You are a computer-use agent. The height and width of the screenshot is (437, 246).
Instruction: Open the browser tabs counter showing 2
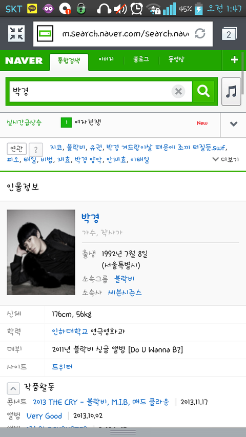pos(229,34)
